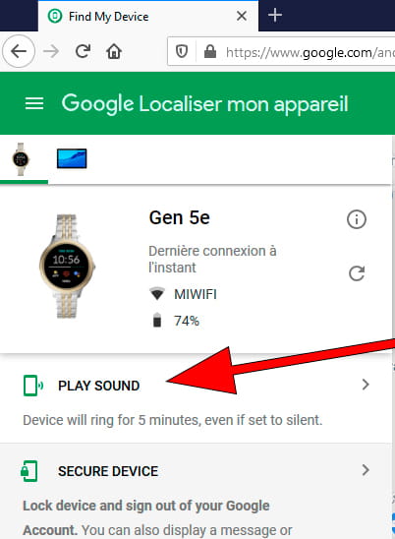Click the address bar URL field
Viewport: 395px width, 539px height.
310,52
